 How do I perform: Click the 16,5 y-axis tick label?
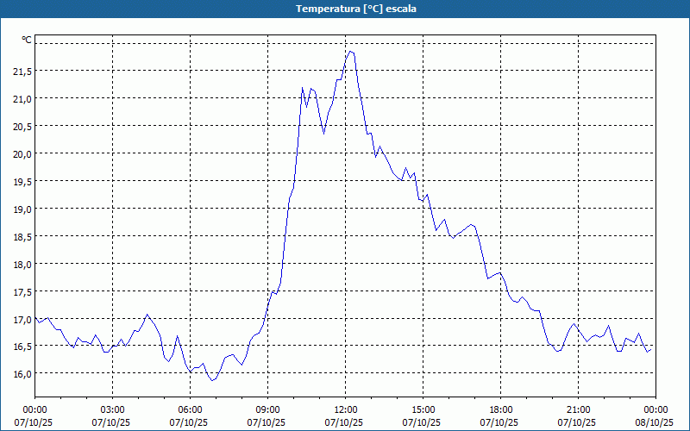pos(22,346)
